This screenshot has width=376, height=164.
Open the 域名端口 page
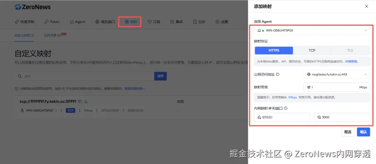point(105,22)
